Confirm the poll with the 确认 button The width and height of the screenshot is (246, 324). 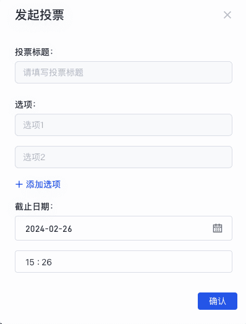click(218, 301)
